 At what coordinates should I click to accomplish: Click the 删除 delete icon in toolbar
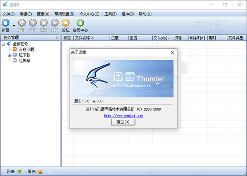[44, 23]
